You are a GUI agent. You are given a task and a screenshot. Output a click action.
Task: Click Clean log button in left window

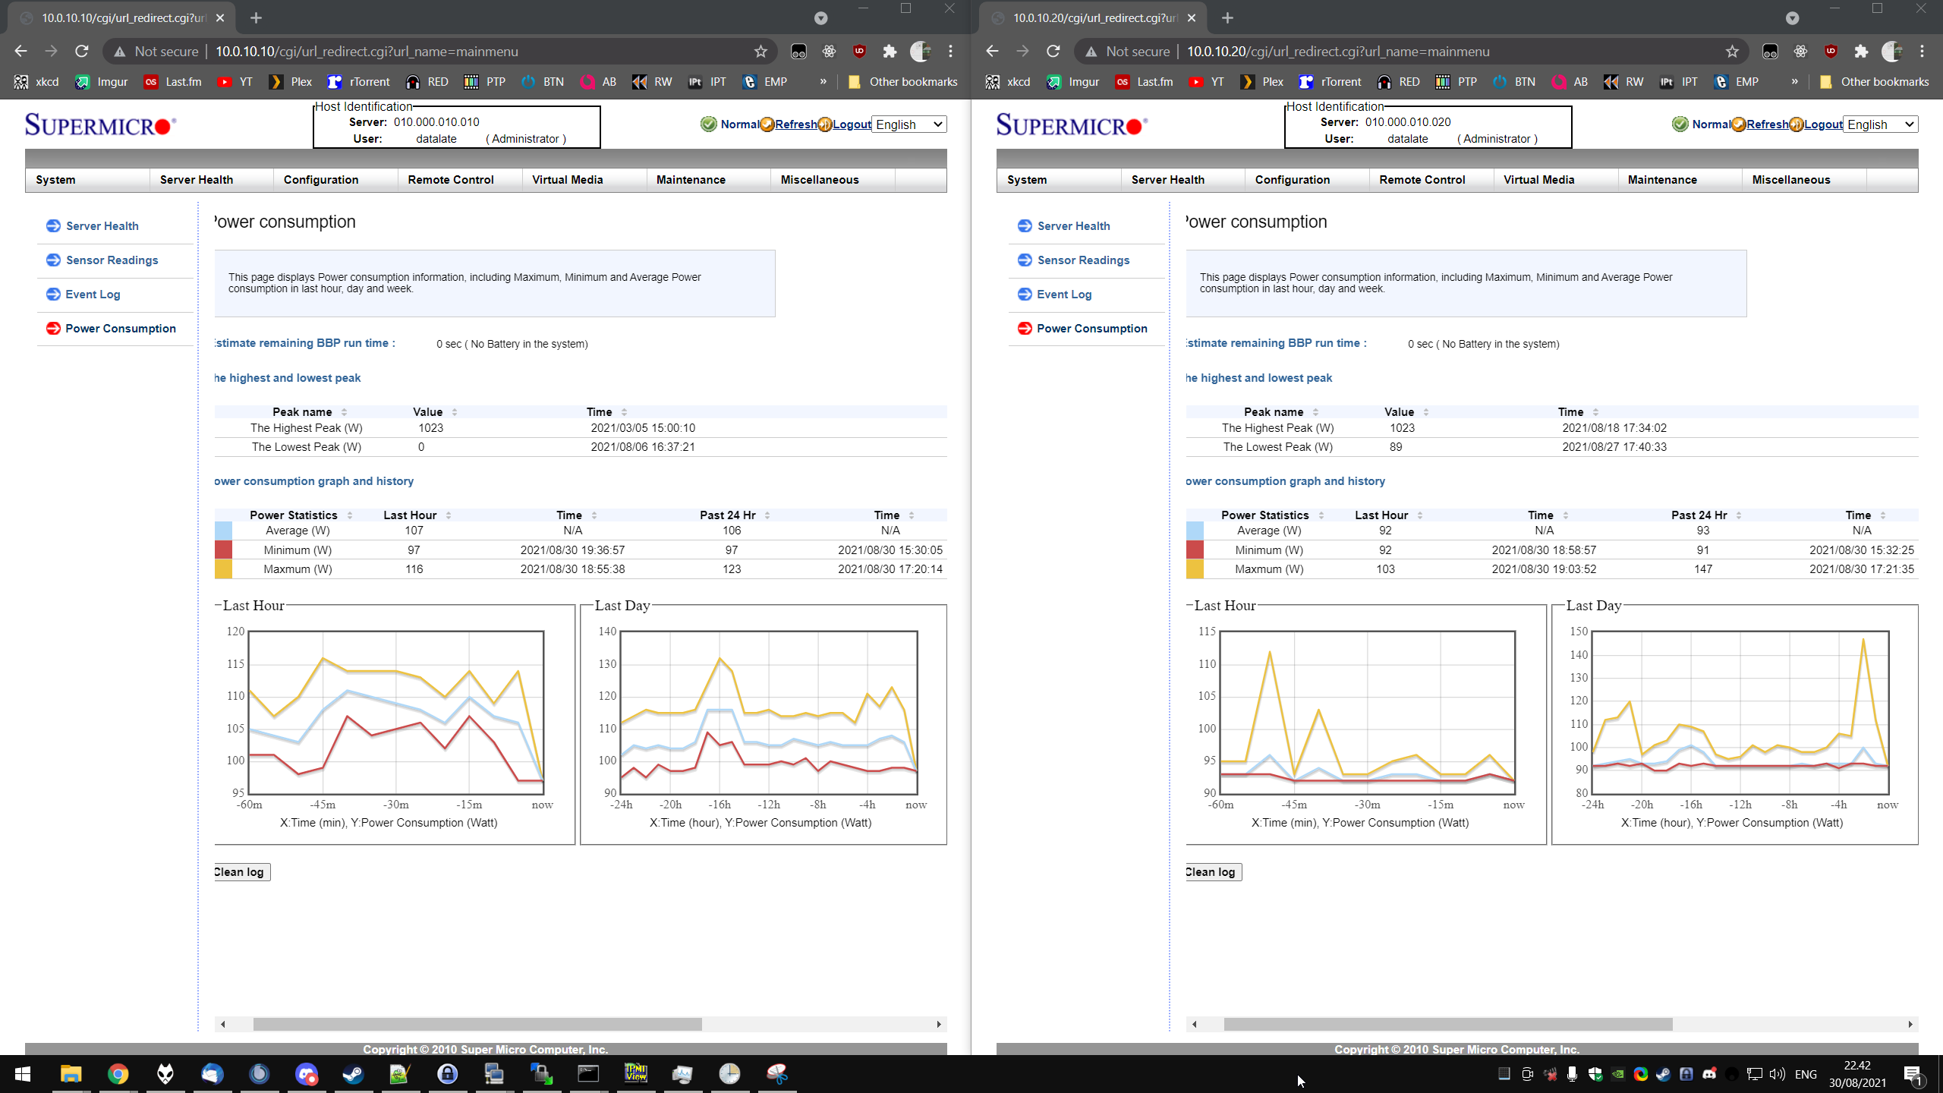pyautogui.click(x=241, y=871)
